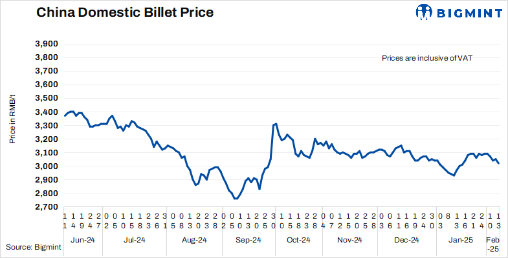This screenshot has width=508, height=258.
Task: Select the Jan-25 month label
Action: point(461,240)
